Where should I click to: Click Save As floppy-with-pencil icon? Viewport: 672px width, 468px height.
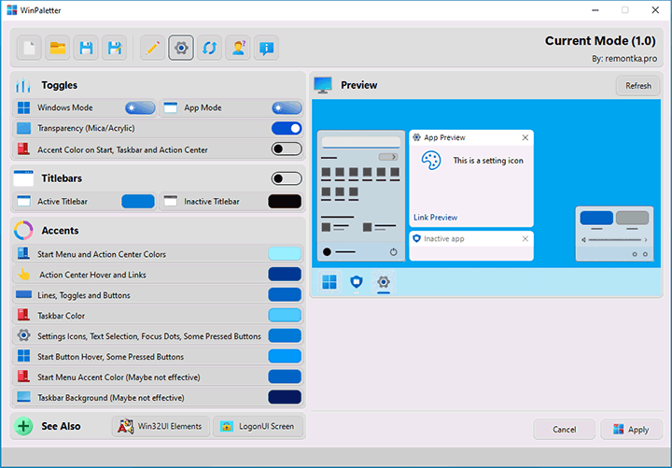click(x=115, y=48)
